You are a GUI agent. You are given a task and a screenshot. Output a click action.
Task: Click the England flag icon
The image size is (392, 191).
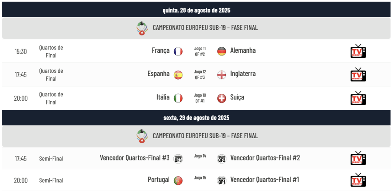222,75
